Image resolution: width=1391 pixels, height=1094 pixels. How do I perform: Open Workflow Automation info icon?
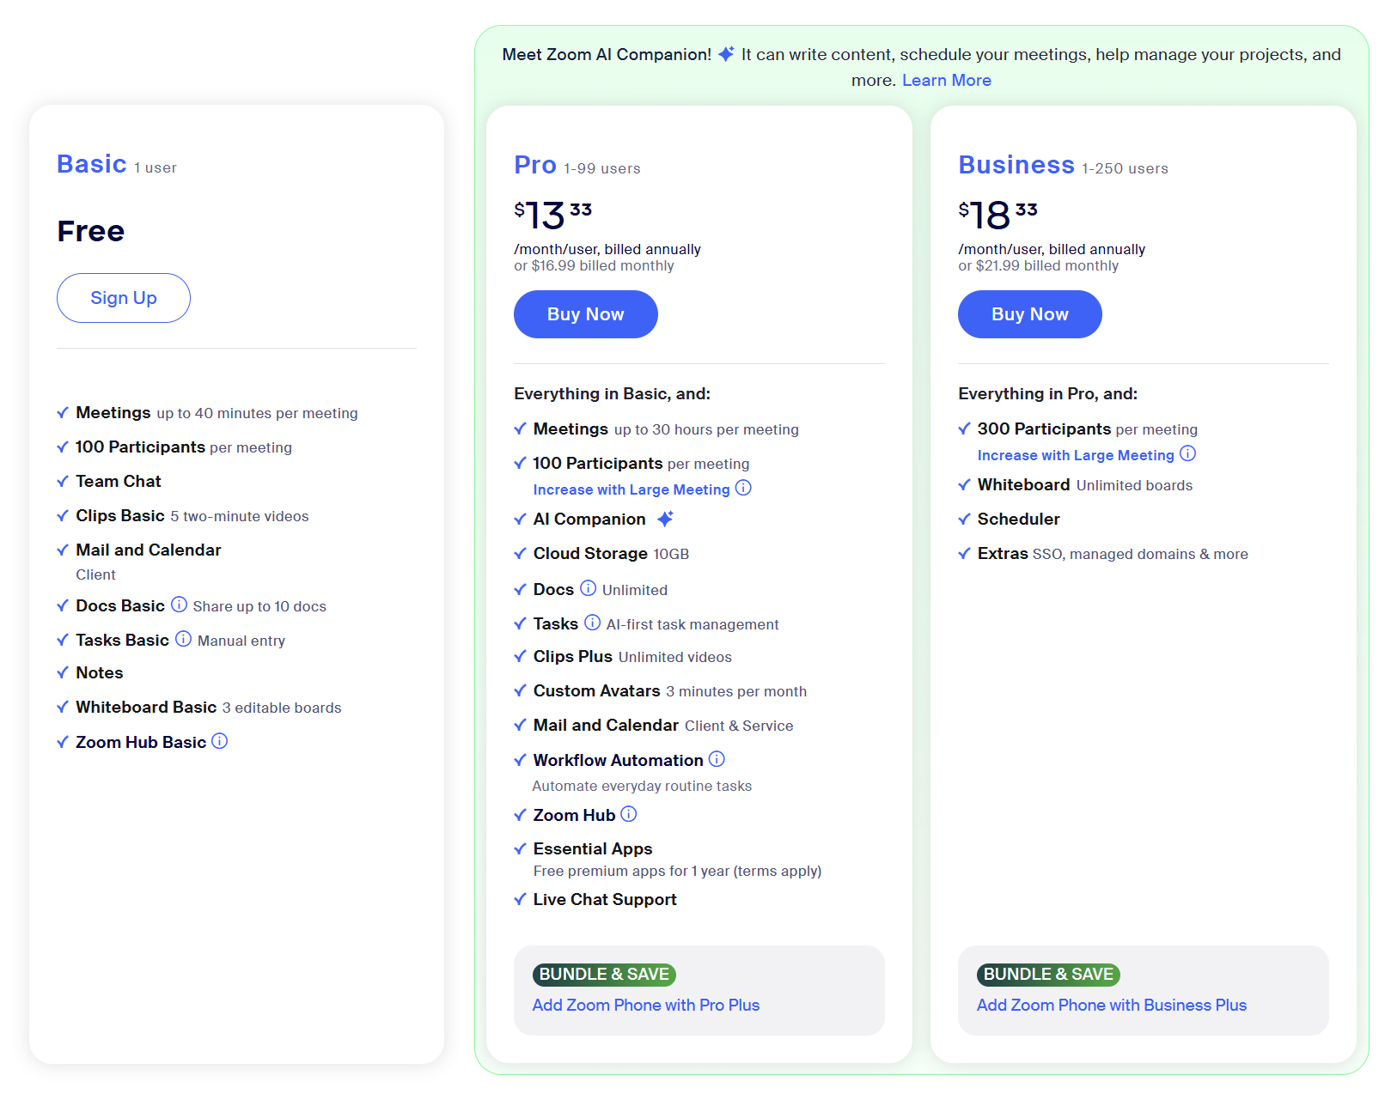point(717,759)
